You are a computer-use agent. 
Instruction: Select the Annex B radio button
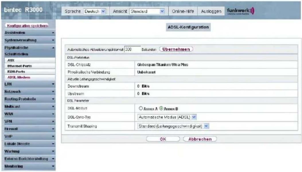(161, 108)
